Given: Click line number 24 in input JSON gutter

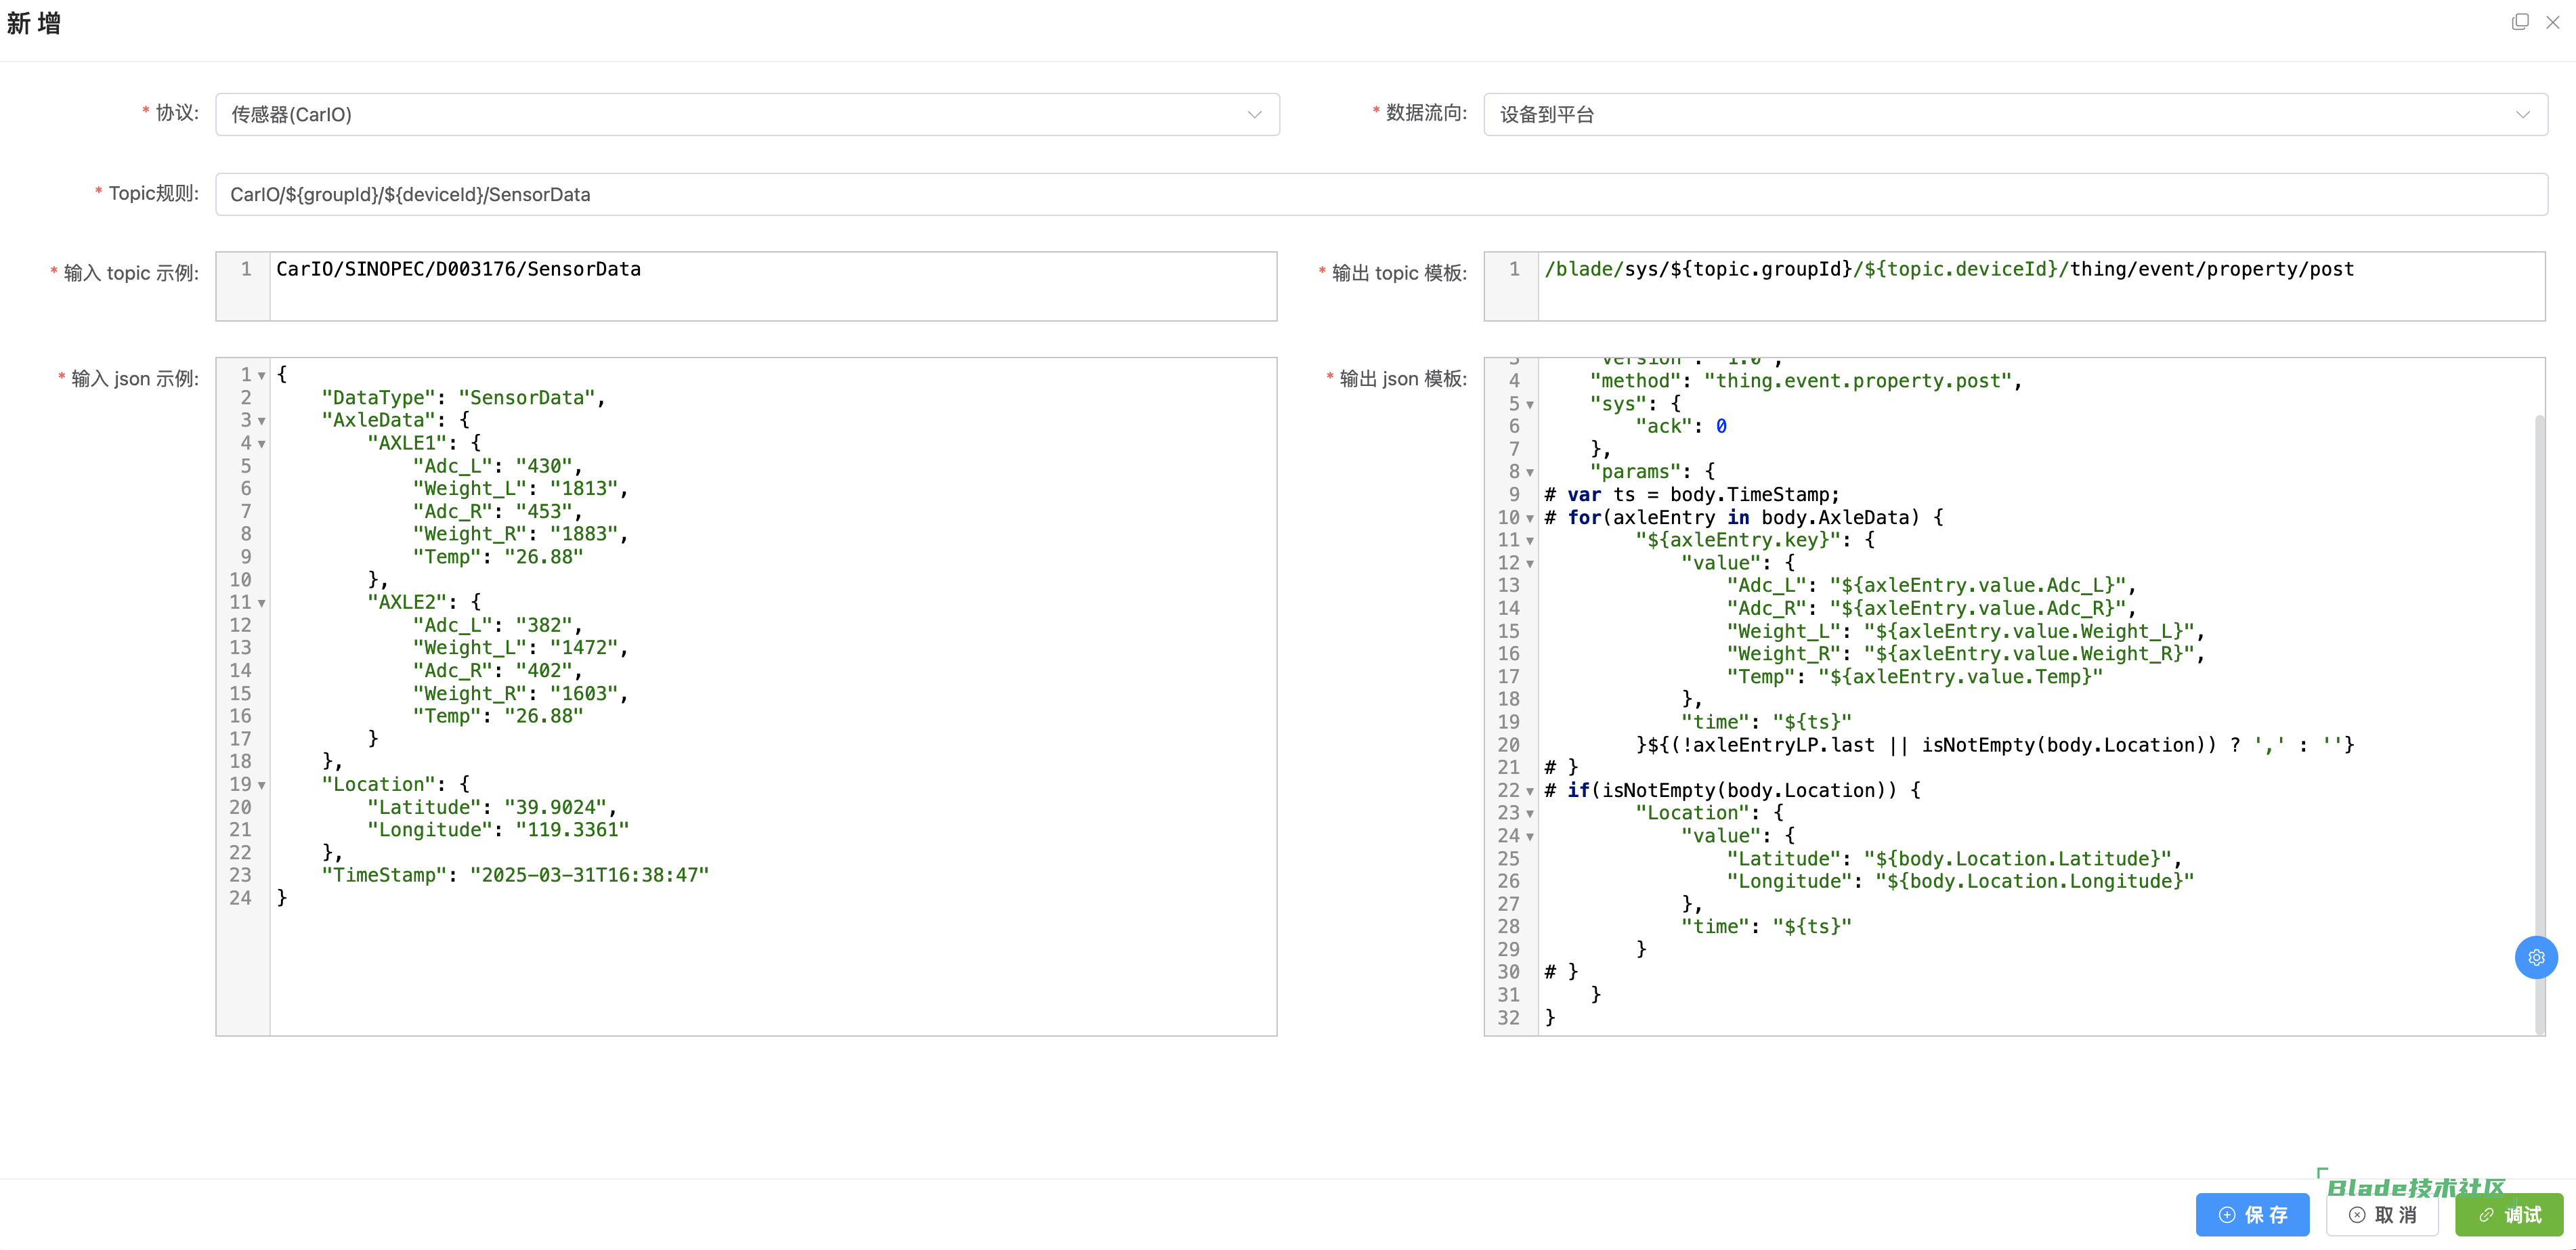Looking at the screenshot, I should 240,898.
